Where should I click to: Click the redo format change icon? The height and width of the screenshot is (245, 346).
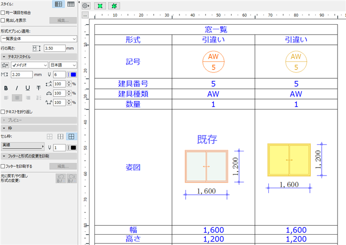[x=72, y=178]
